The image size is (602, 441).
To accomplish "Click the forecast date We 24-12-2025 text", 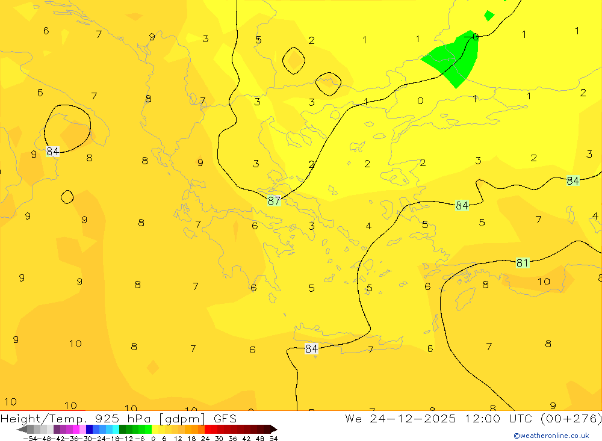I will click(x=400, y=418).
